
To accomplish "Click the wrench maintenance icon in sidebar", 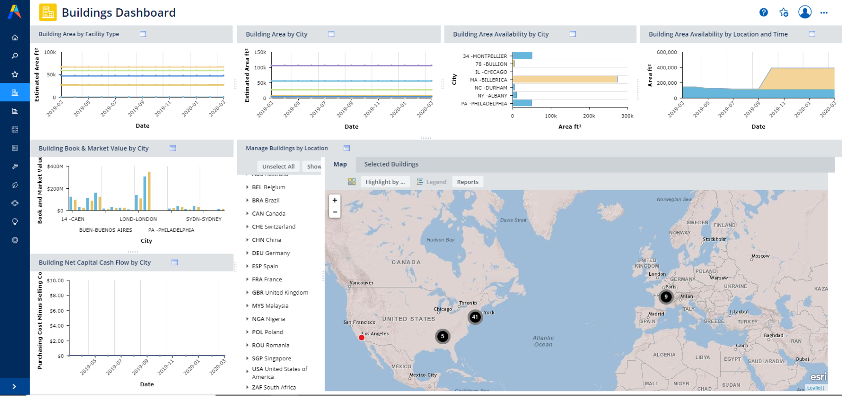I will (15, 167).
